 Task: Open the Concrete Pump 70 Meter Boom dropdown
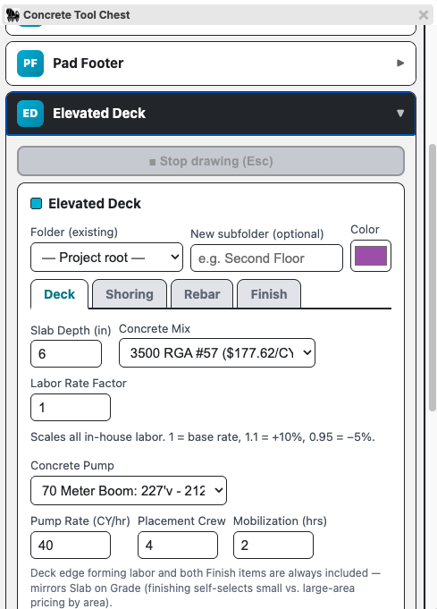pyautogui.click(x=129, y=491)
